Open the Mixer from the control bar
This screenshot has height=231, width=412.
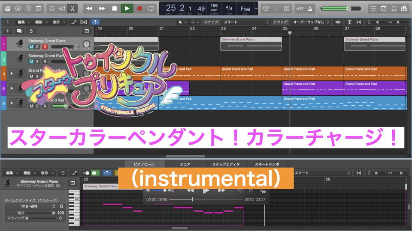[62, 8]
